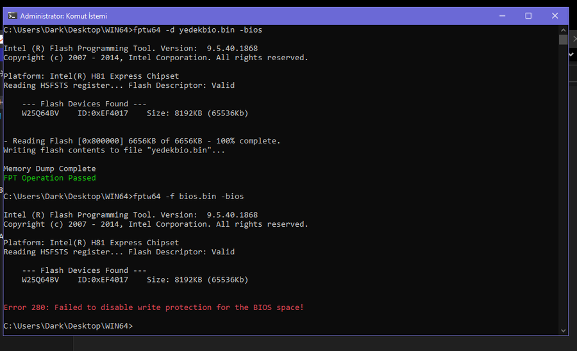The height and width of the screenshot is (351, 577).
Task: Click the empty scrollbar track below the thumb
Action: 564,184
